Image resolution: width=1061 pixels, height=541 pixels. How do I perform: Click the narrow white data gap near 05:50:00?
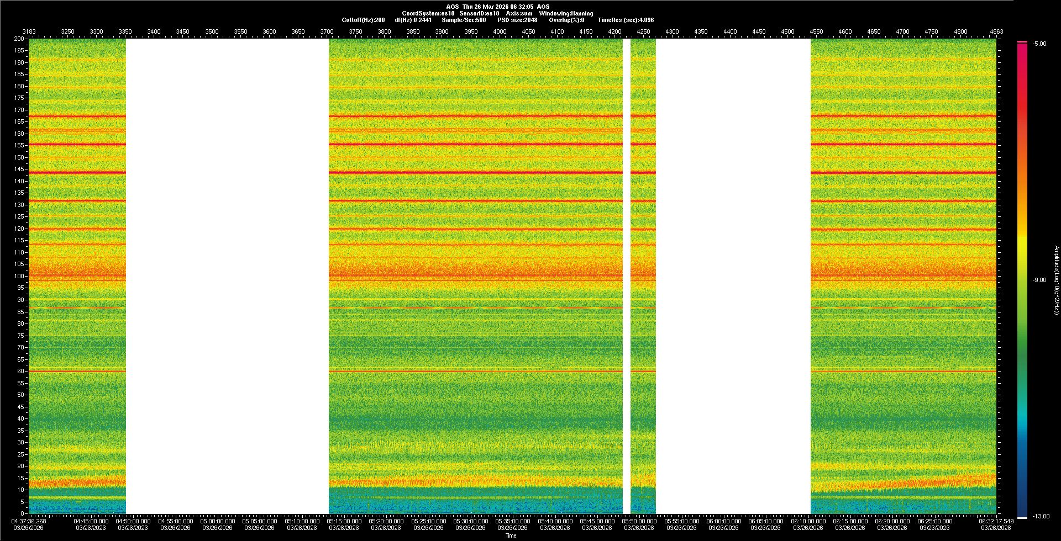(x=627, y=276)
